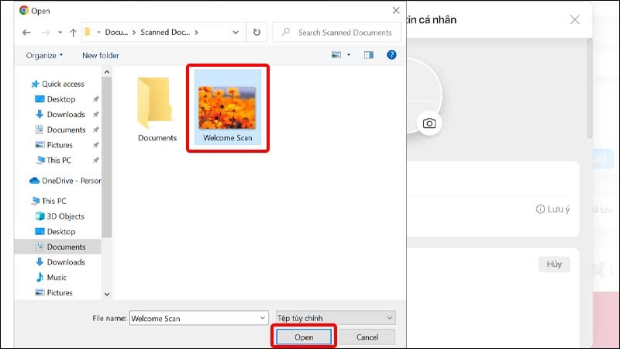Close the thông tin cá nhân panel

[574, 20]
